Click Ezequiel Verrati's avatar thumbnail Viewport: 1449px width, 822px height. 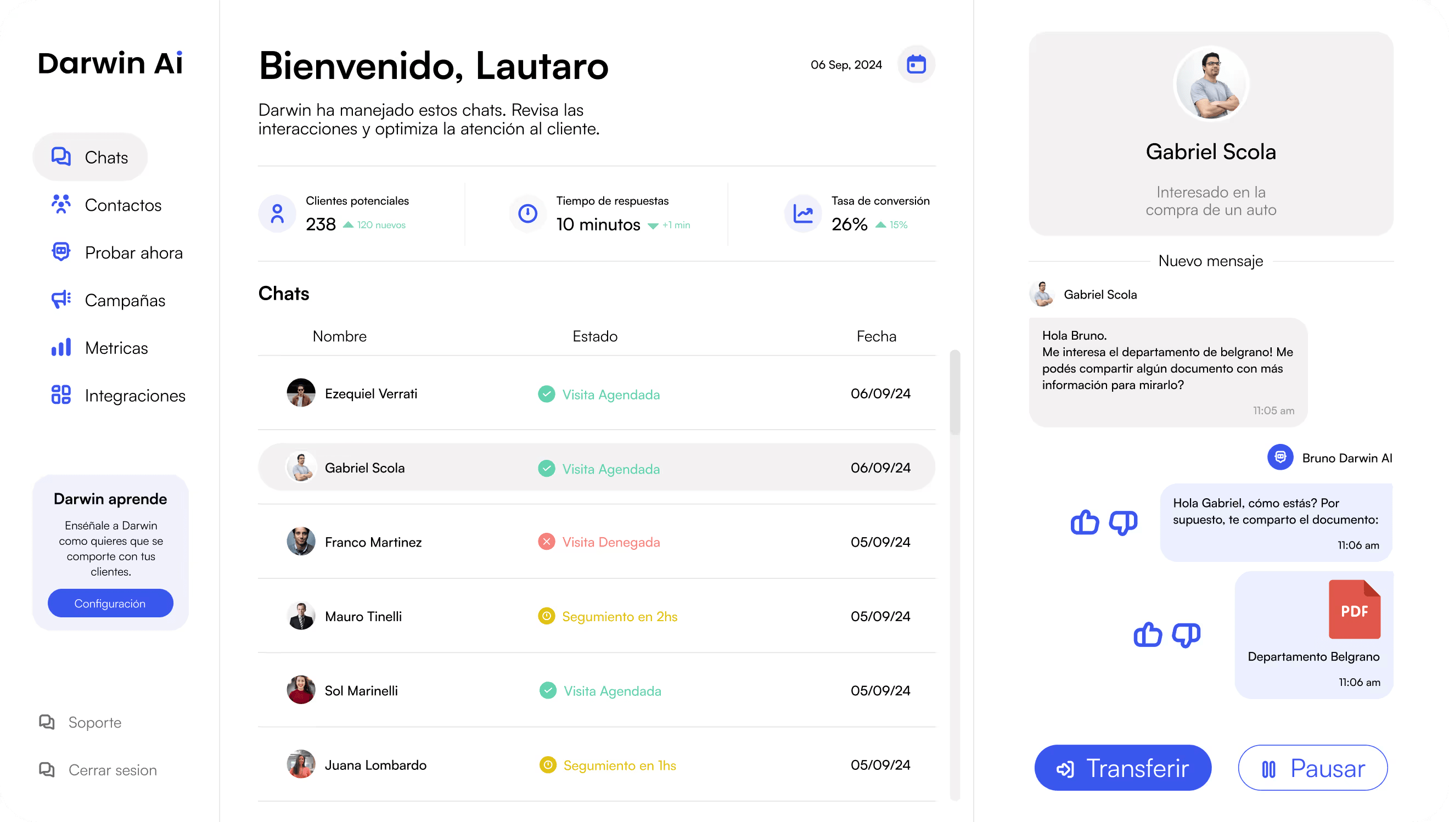[x=301, y=393]
